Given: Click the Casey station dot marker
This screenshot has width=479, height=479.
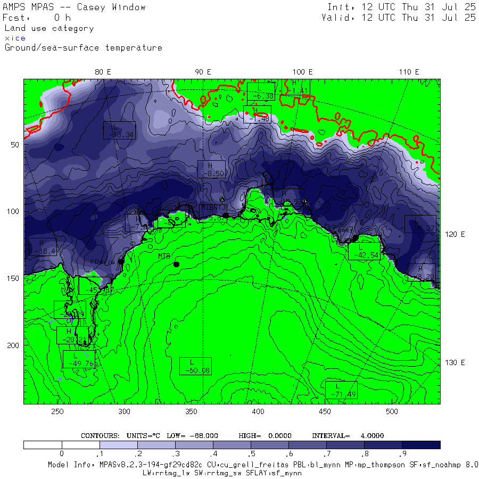Looking at the screenshot, I should [356, 237].
